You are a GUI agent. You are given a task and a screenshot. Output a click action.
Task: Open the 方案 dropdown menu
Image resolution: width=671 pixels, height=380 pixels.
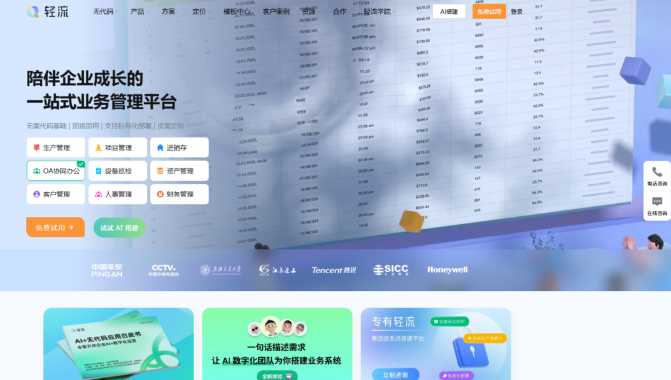168,11
